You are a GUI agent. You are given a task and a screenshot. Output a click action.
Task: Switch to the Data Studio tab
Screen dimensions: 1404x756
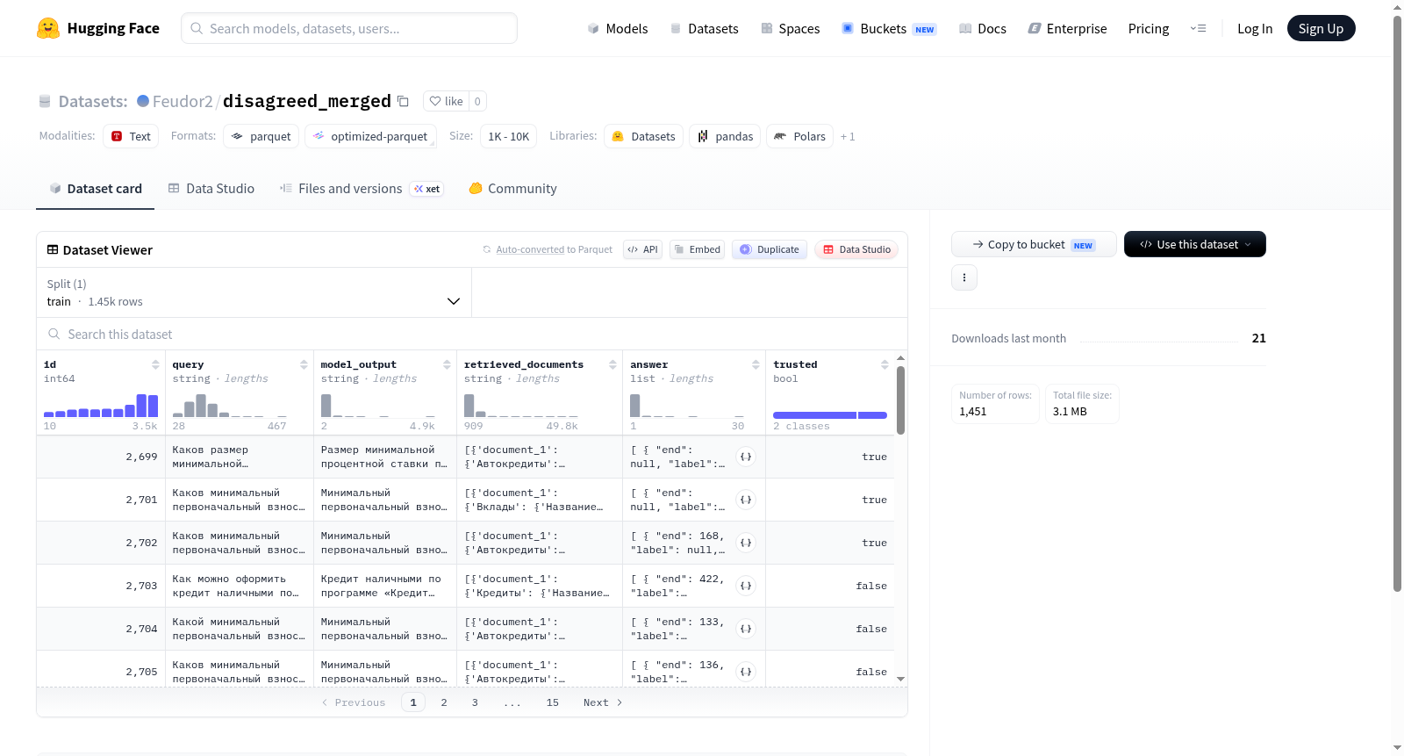(x=211, y=189)
